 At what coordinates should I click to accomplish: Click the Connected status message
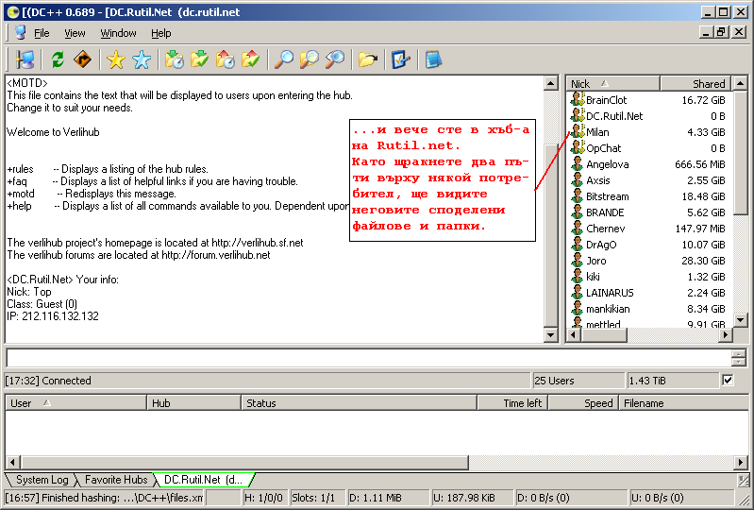click(267, 381)
